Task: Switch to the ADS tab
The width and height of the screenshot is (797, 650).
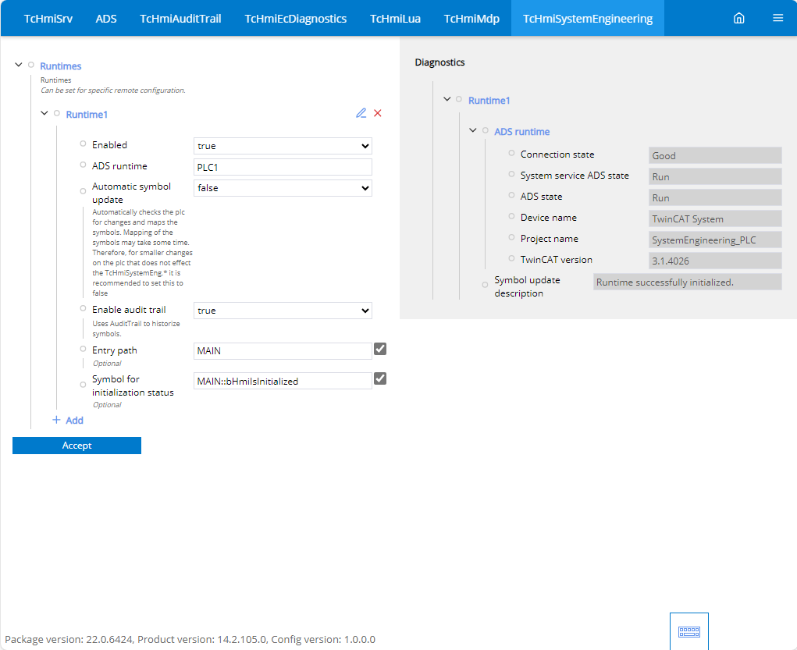Action: tap(106, 18)
